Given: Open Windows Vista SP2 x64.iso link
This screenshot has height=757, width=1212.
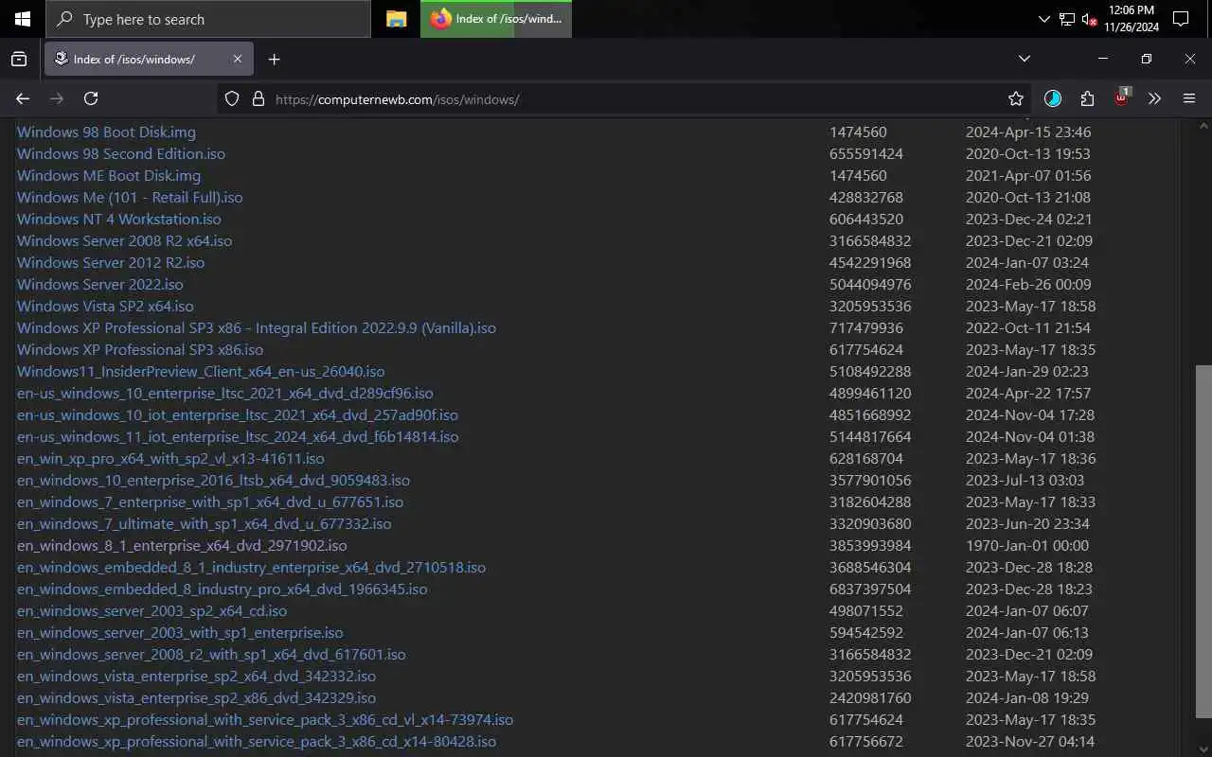Looking at the screenshot, I should (105, 306).
